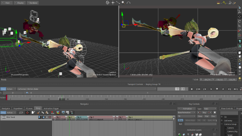Activate the Rotate tool in viewer toolbar
Image resolution: width=242 pixels, height=136 pixels.
240,21
